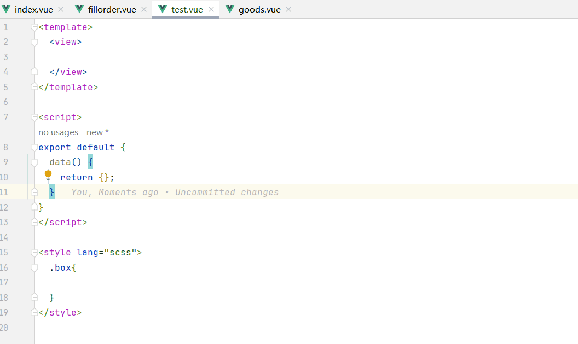Click the Vue icon on index.vue tab
This screenshot has height=344, width=578.
(x=6, y=9)
